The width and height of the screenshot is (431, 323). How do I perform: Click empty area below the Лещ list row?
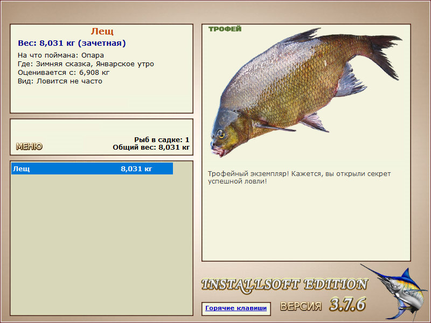pyautogui.click(x=101, y=242)
